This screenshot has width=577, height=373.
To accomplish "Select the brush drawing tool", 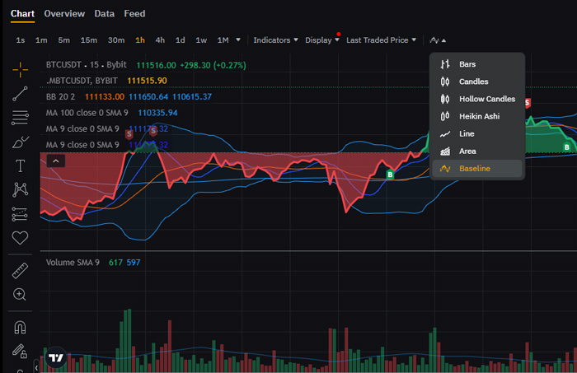I will [x=20, y=142].
